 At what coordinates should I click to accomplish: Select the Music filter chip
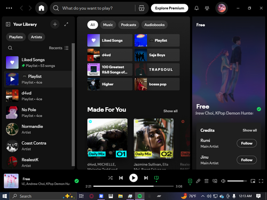coord(108,25)
